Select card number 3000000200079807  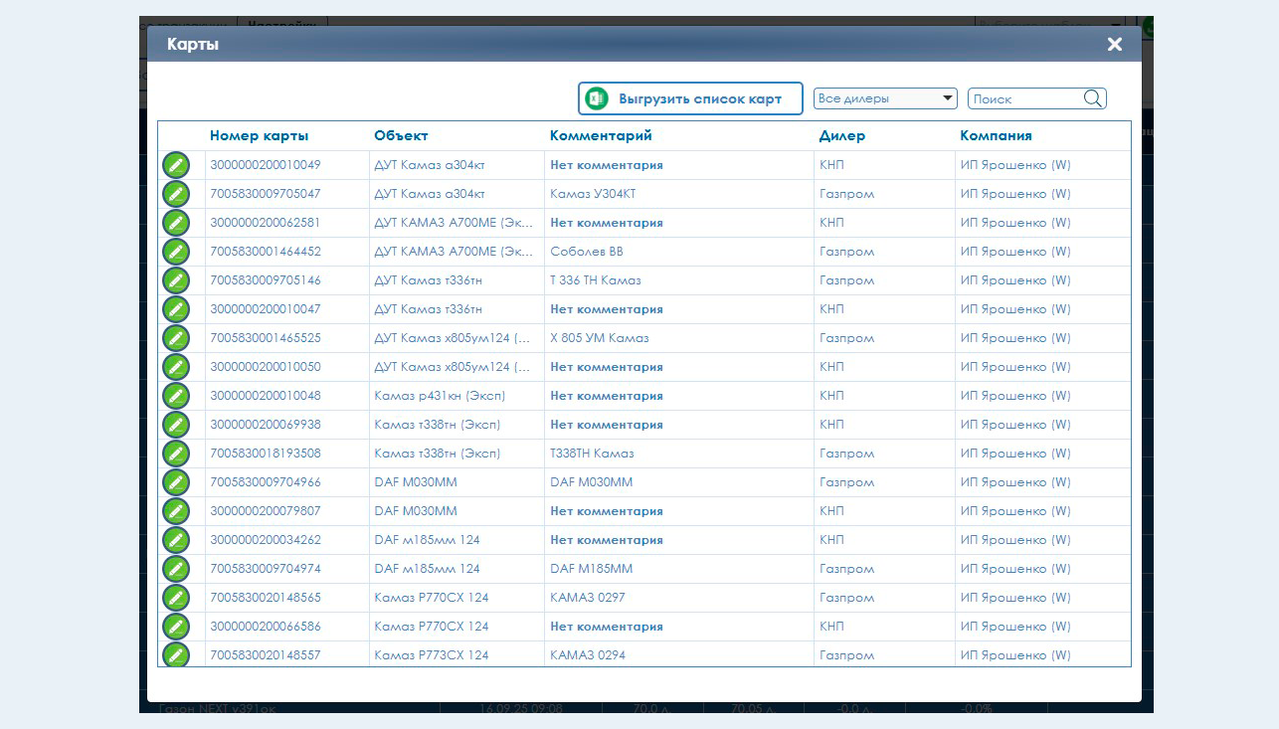point(266,511)
